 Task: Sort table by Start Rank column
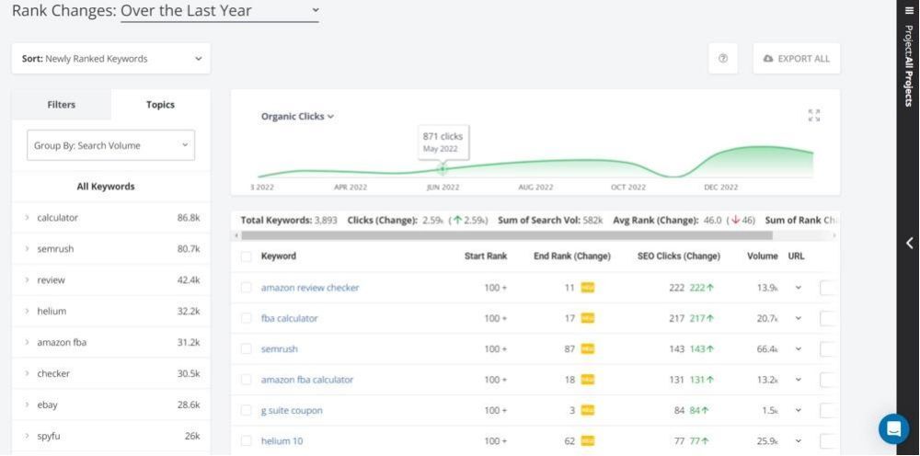486,256
